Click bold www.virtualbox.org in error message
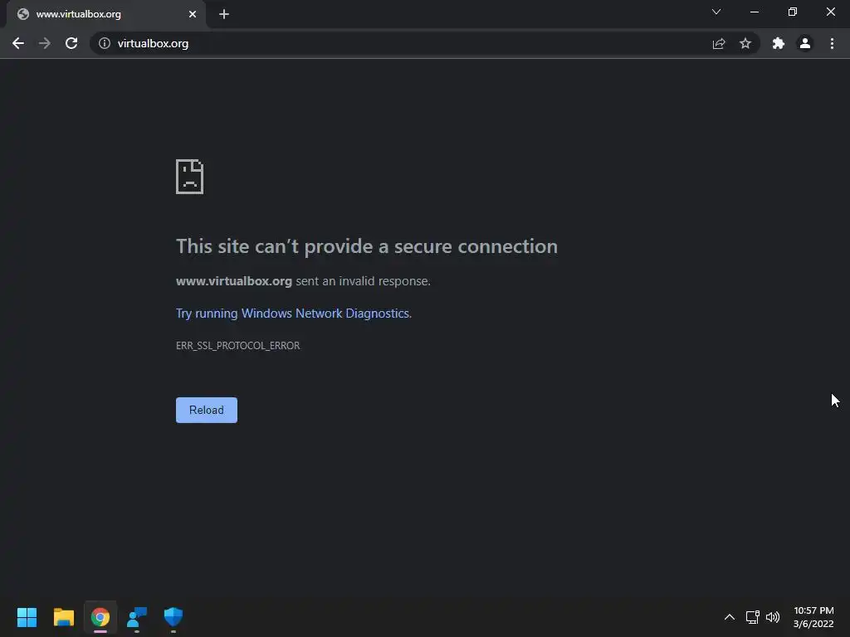 pos(234,281)
